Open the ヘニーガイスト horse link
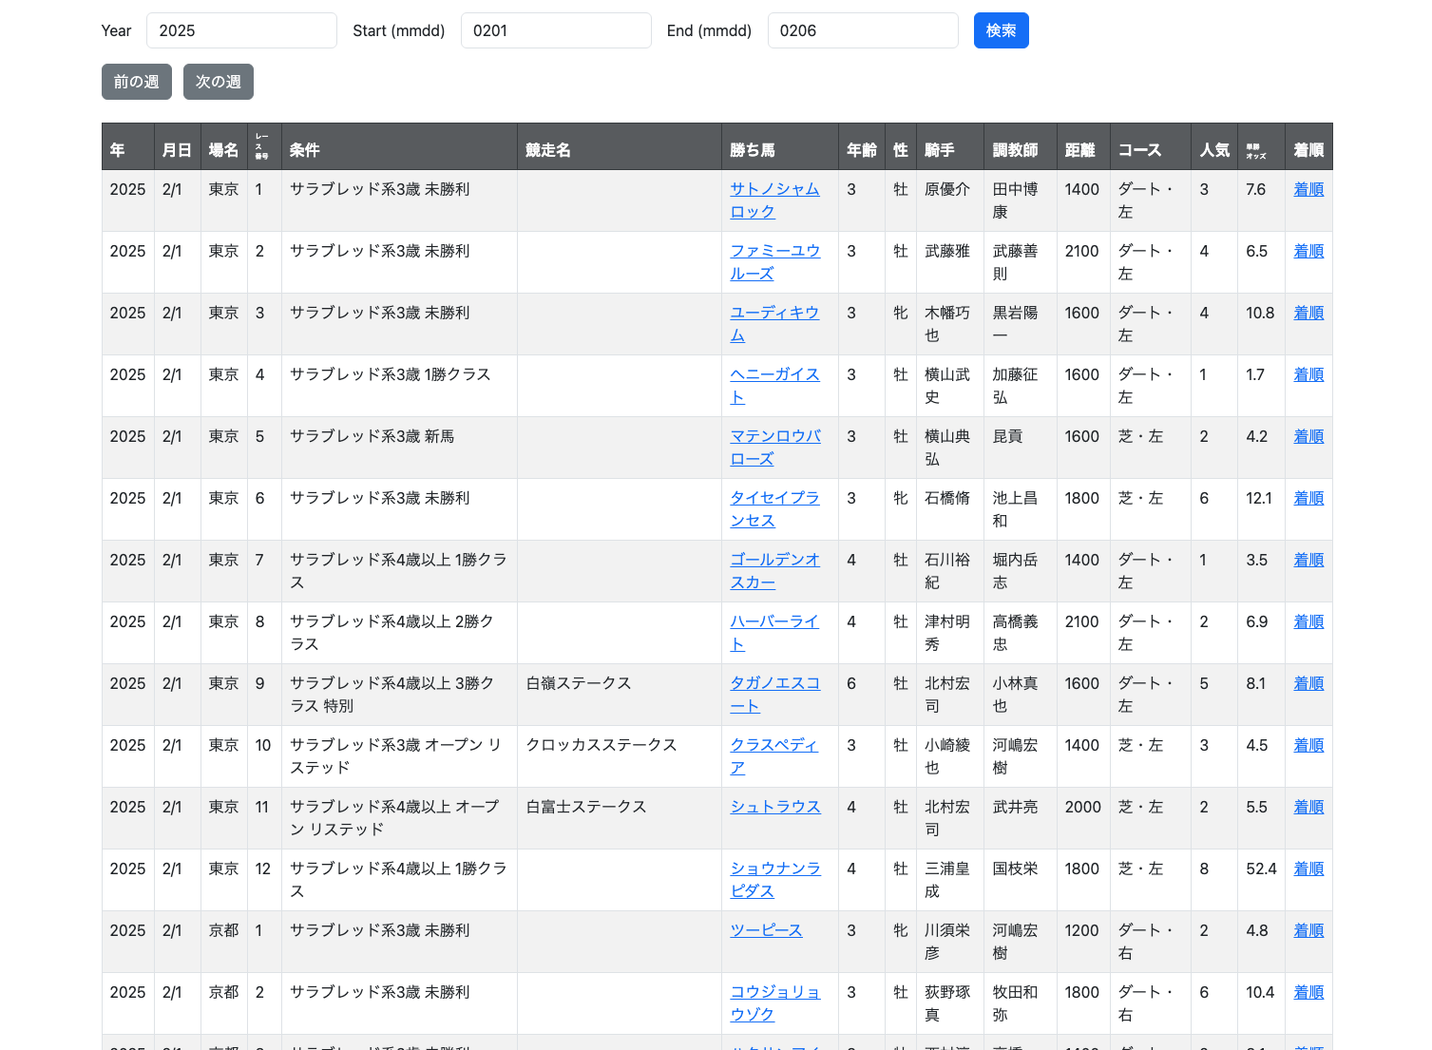The height and width of the screenshot is (1050, 1432). pos(774,386)
